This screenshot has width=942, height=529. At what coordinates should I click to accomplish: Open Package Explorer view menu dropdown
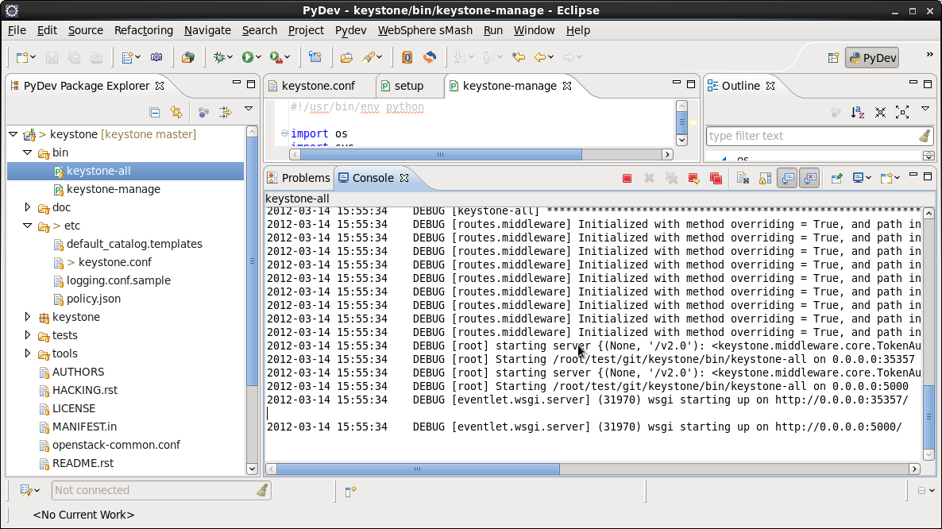pyautogui.click(x=249, y=110)
